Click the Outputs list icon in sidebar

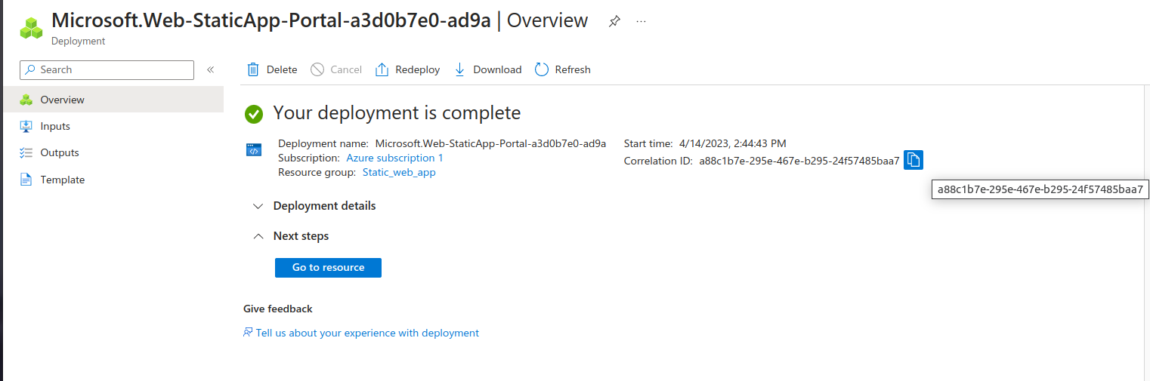click(x=26, y=152)
